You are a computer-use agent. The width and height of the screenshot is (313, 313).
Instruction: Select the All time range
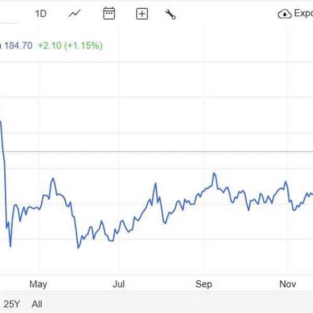[x=37, y=304]
